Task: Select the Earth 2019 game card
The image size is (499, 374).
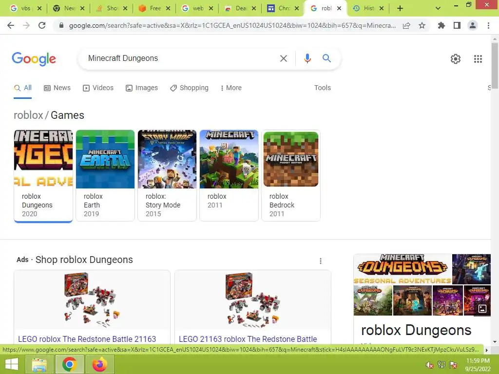Action: pos(105,175)
